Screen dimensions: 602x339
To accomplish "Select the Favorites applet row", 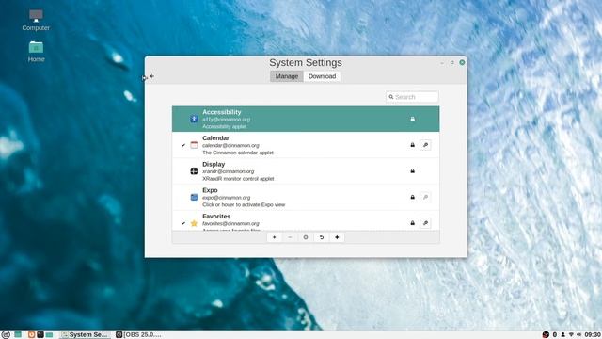I will click(306, 221).
